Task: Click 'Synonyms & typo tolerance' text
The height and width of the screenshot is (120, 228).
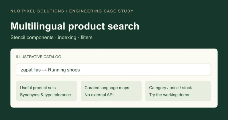Action: (x=45, y=95)
